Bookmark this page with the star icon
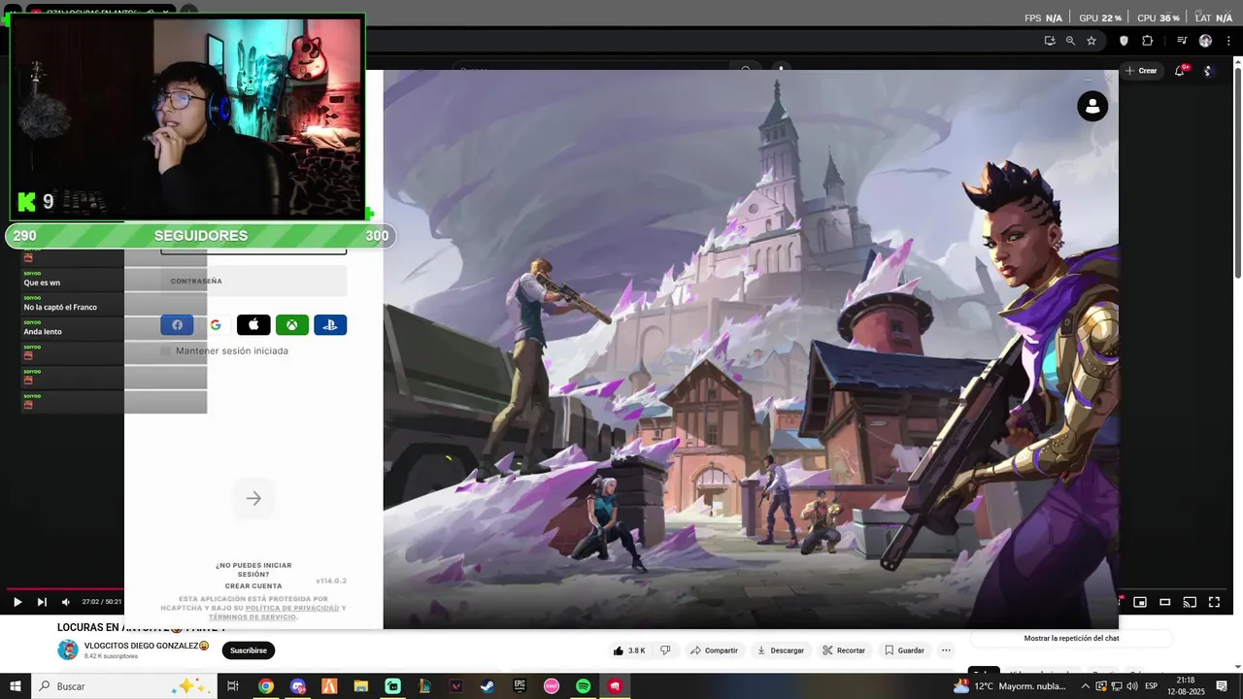The width and height of the screenshot is (1243, 699). pyautogui.click(x=1092, y=41)
